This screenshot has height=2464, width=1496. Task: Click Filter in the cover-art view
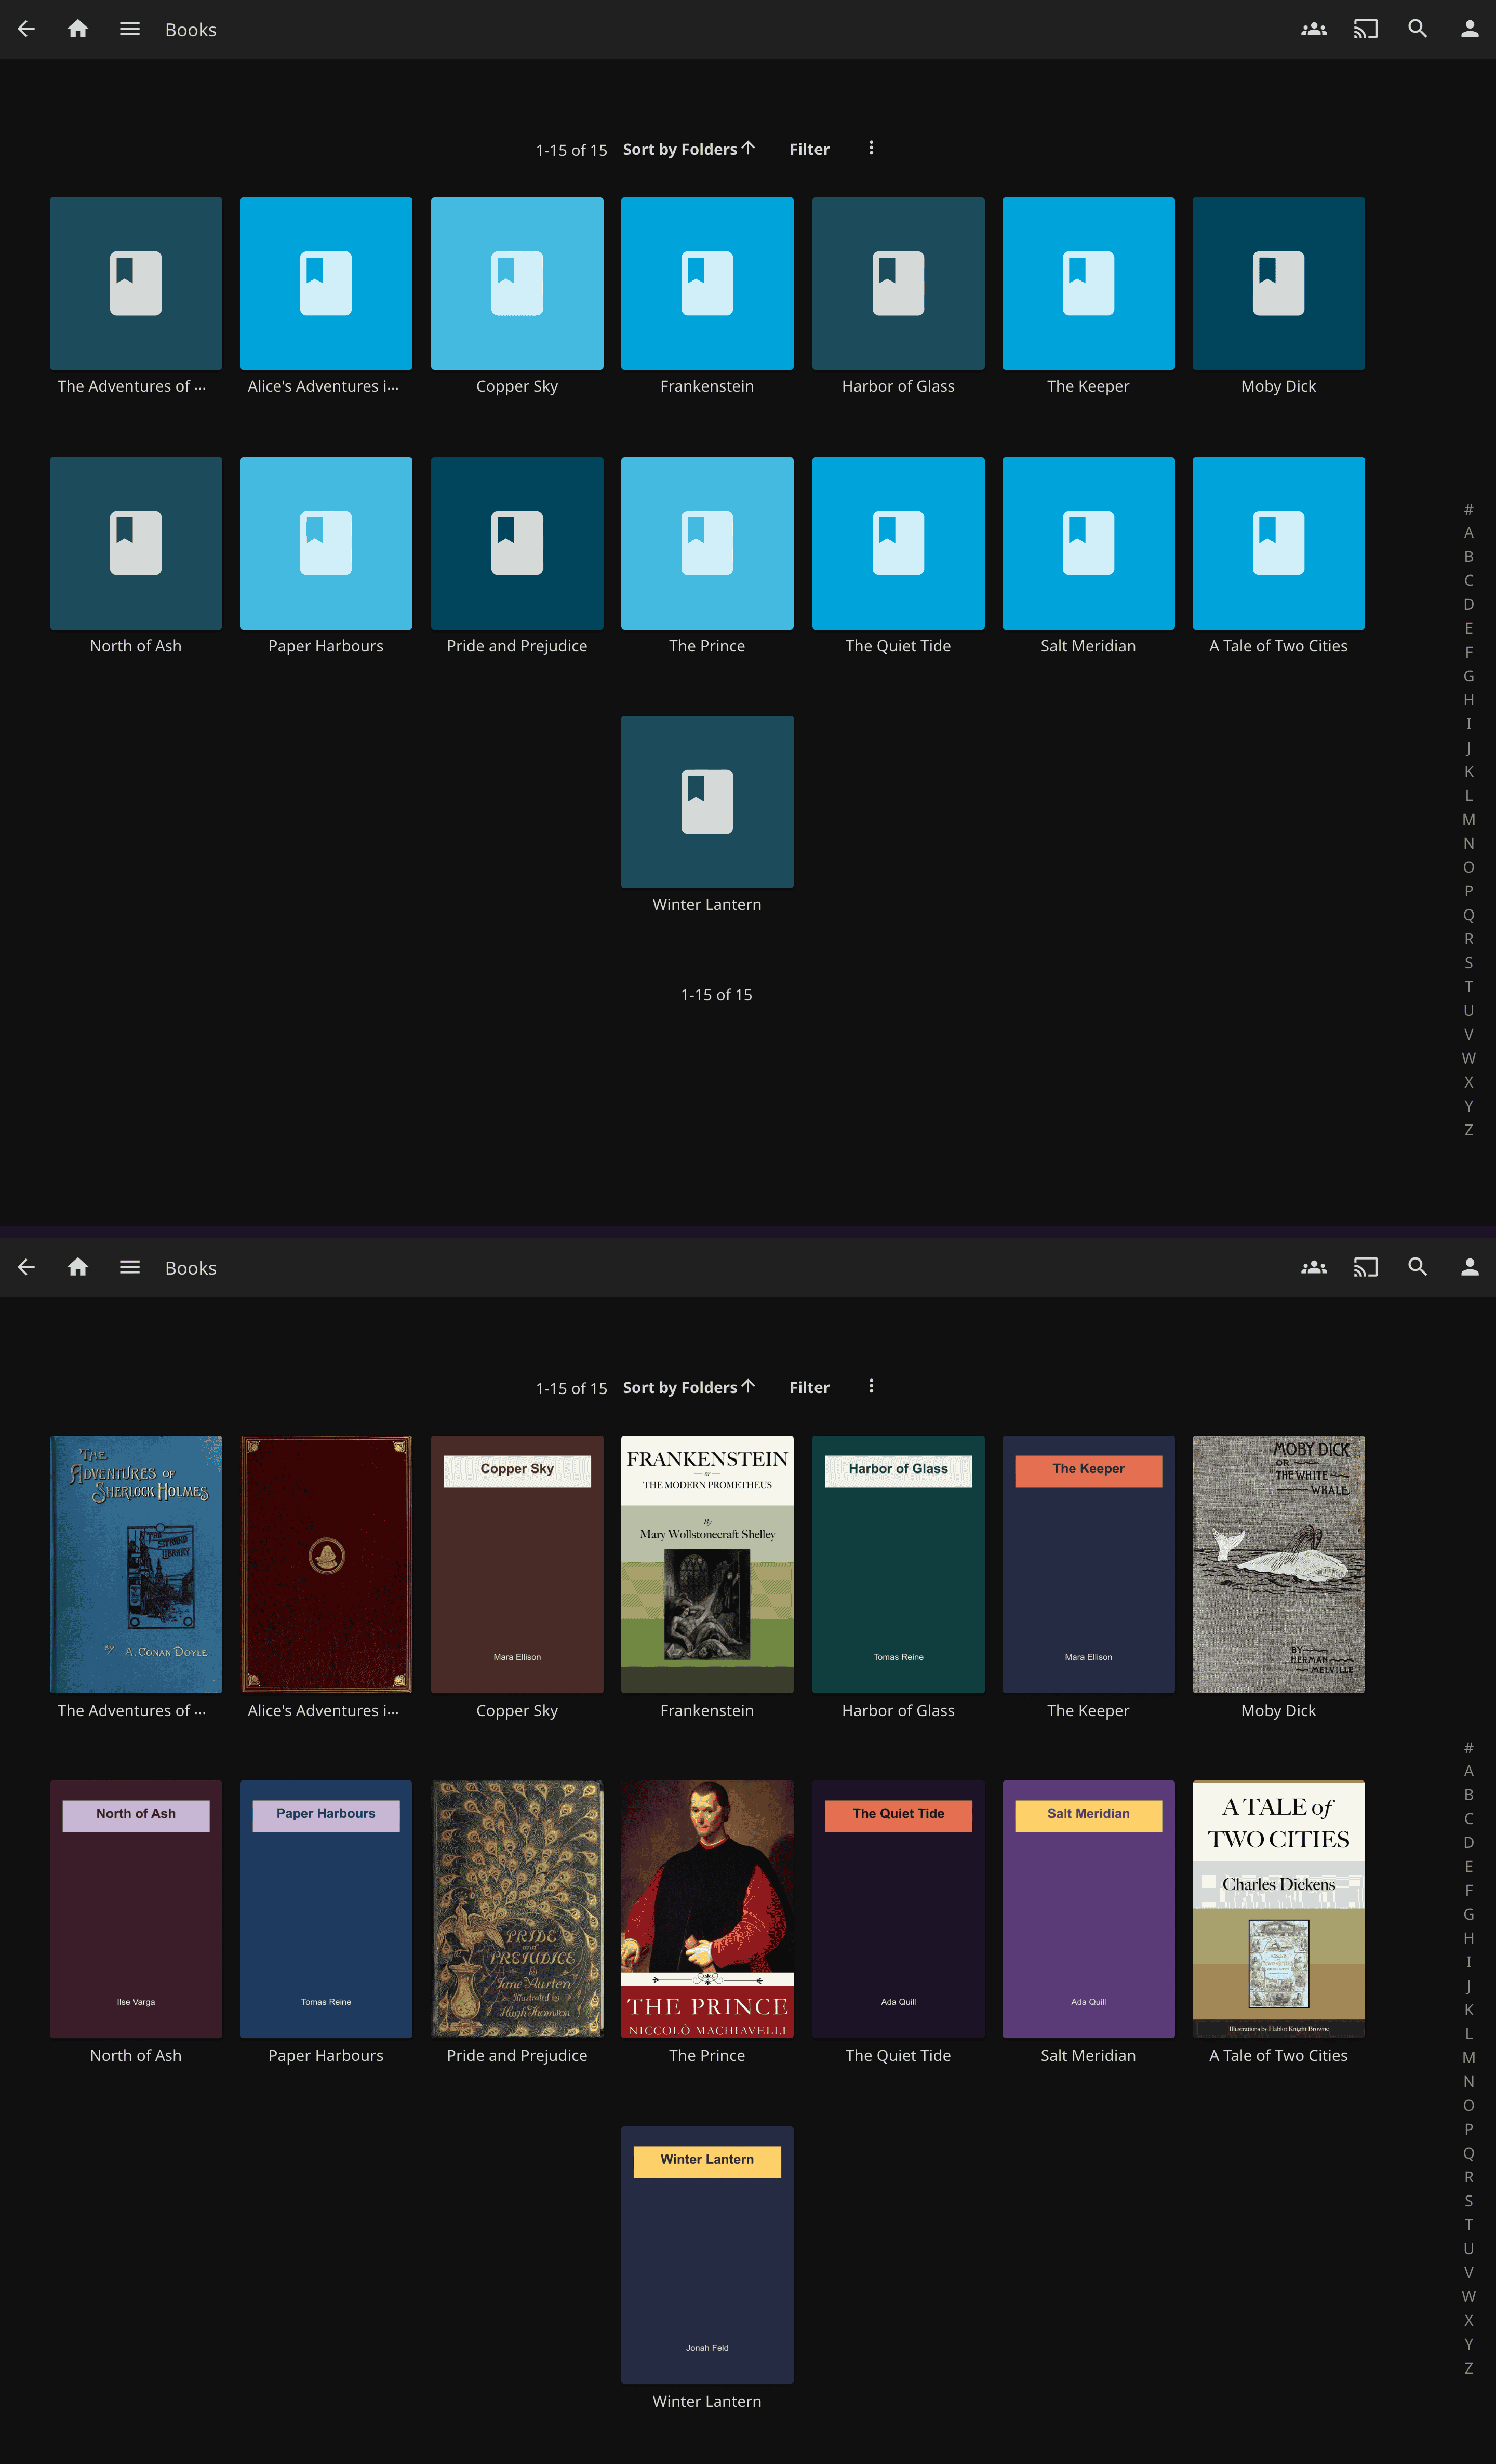pyautogui.click(x=809, y=1387)
